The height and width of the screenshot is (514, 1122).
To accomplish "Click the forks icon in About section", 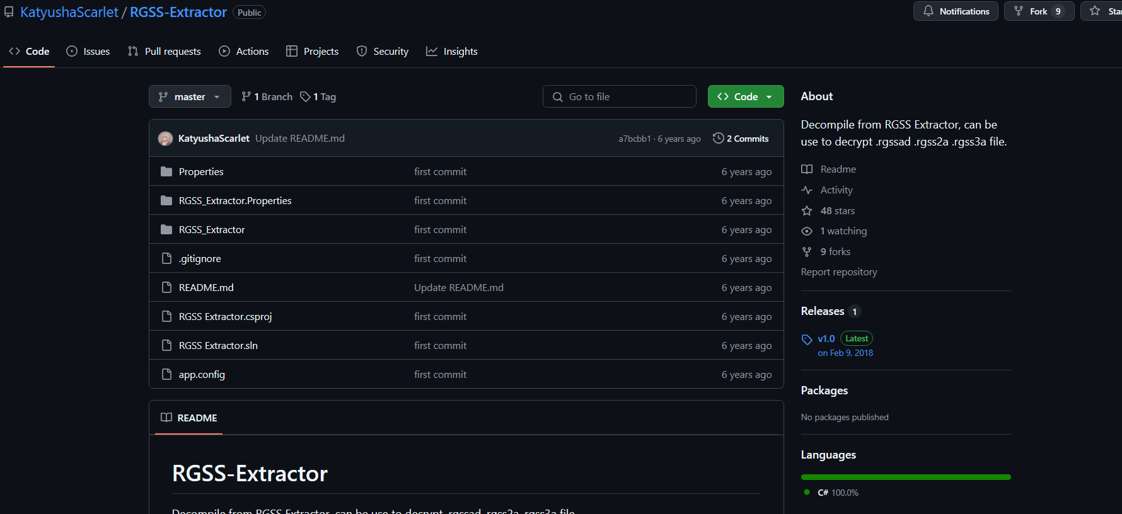I will tap(807, 252).
